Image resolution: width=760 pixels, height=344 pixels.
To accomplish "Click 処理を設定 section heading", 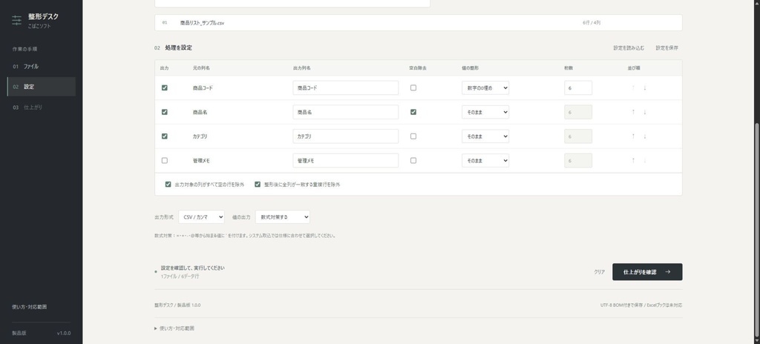I will tap(178, 48).
